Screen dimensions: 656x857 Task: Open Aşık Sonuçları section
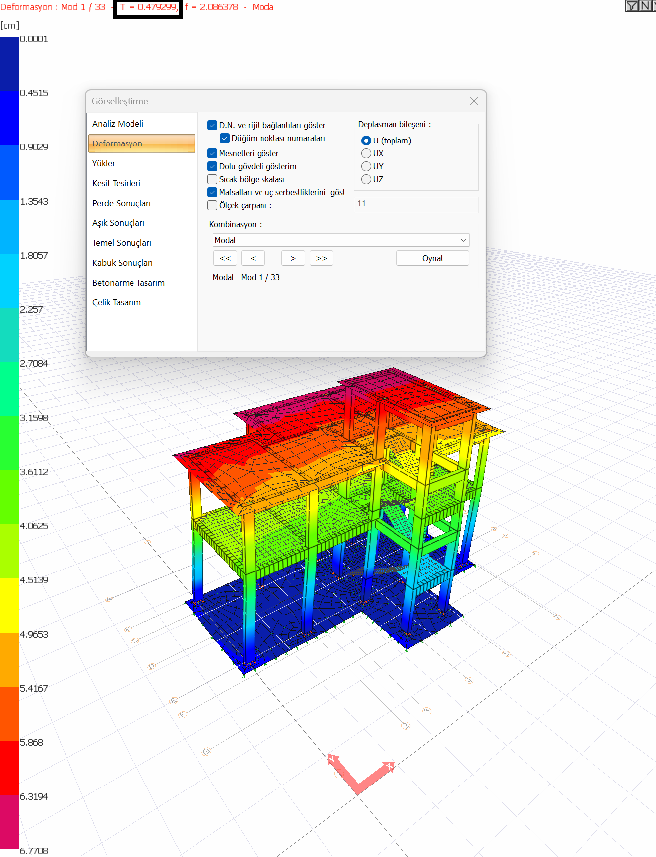(x=141, y=223)
